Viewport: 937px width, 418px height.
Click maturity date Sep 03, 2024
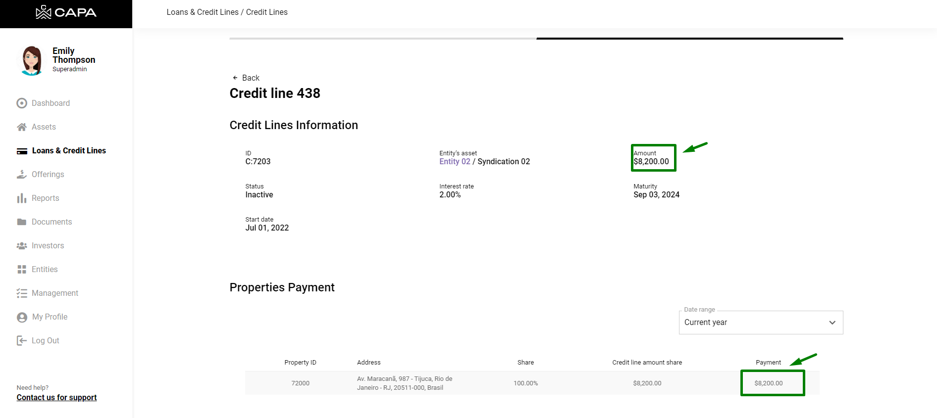tap(656, 194)
